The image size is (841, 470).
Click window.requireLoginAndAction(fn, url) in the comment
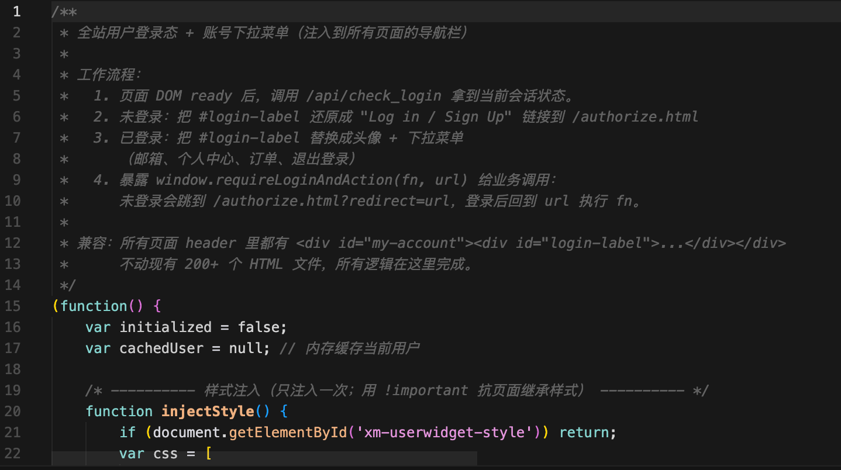[x=312, y=180]
